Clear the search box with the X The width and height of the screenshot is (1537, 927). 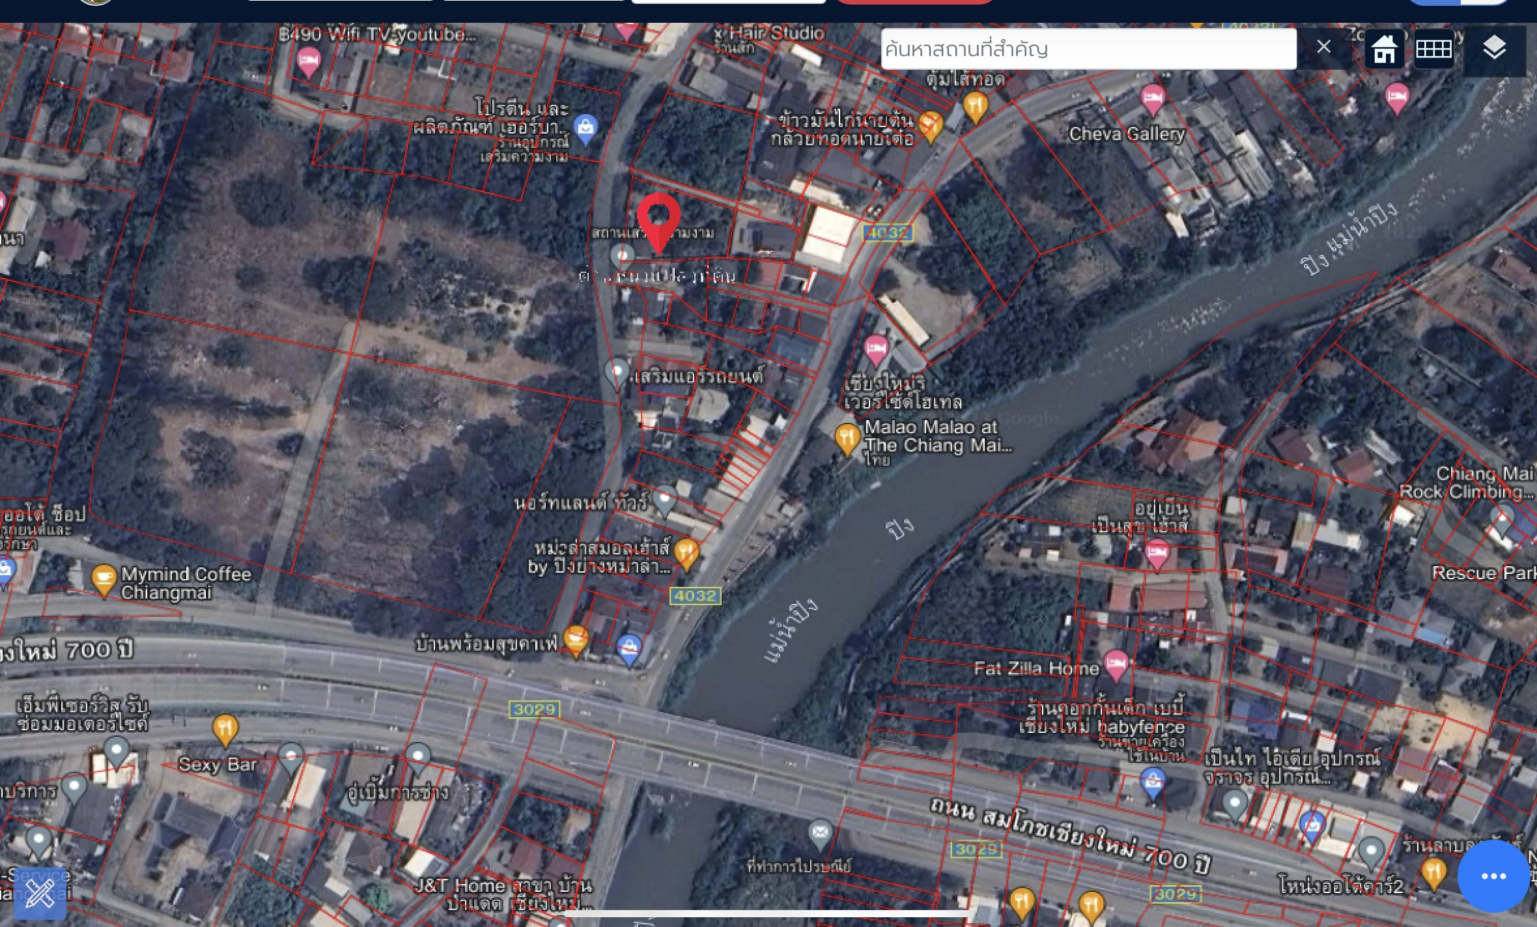point(1323,47)
